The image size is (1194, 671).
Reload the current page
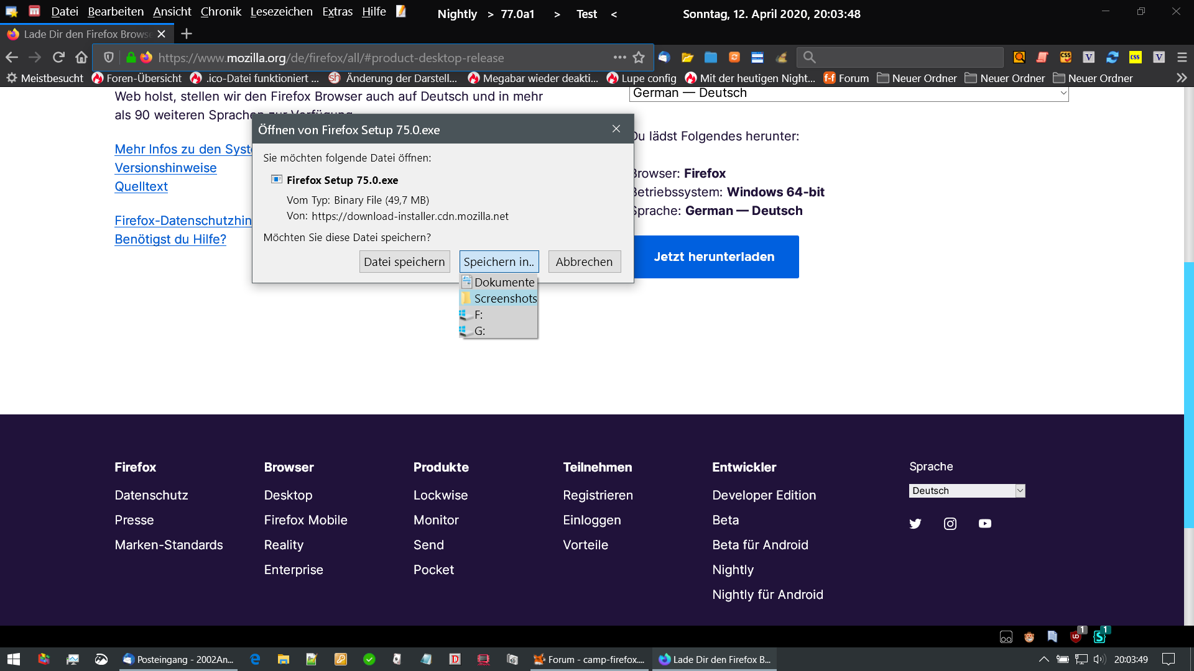tap(58, 57)
